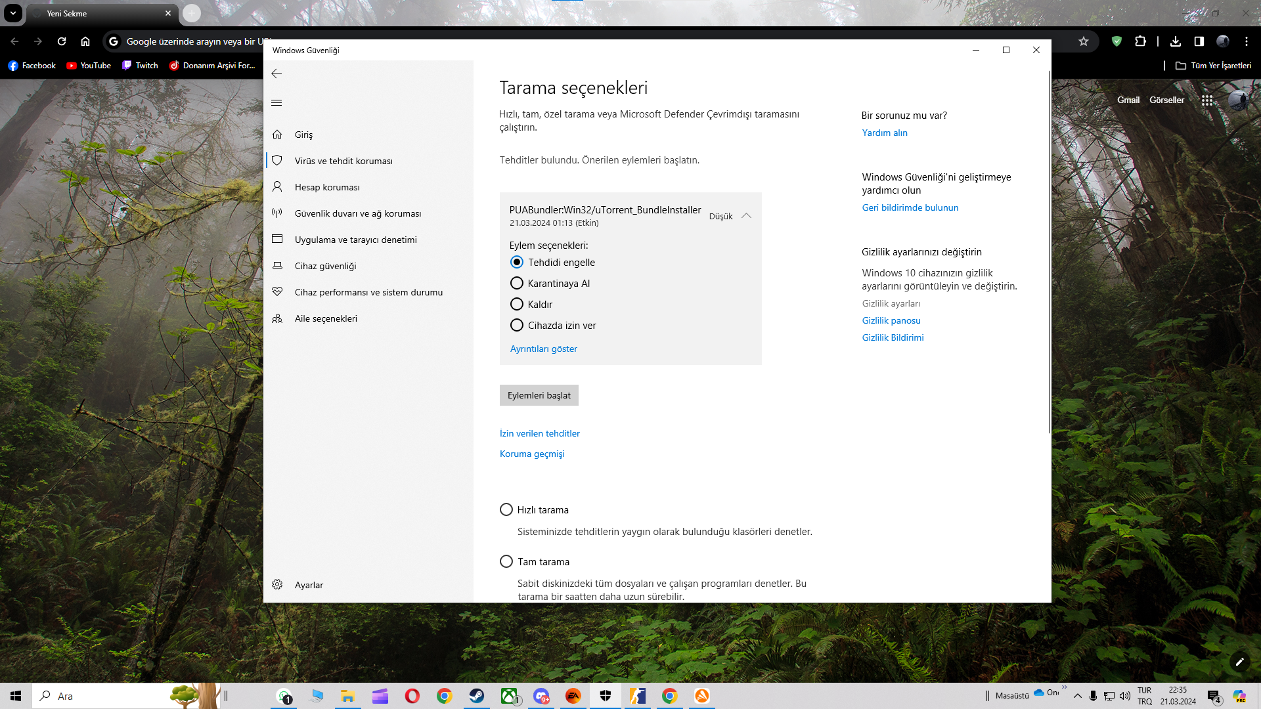Collapse the uTorrent_BundleInstaller threat details chevron
1261x709 pixels.
747,215
